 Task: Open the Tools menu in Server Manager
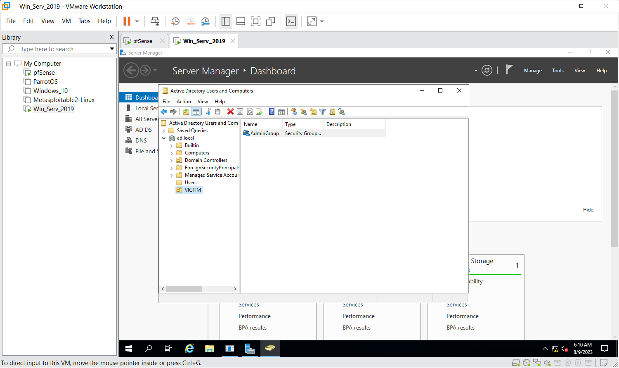[558, 71]
